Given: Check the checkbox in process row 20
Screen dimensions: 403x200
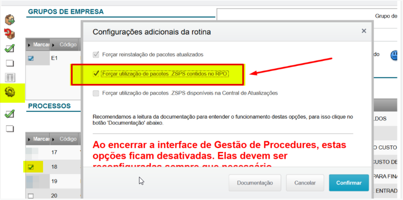Looking at the screenshot, I should pyautogui.click(x=31, y=196).
